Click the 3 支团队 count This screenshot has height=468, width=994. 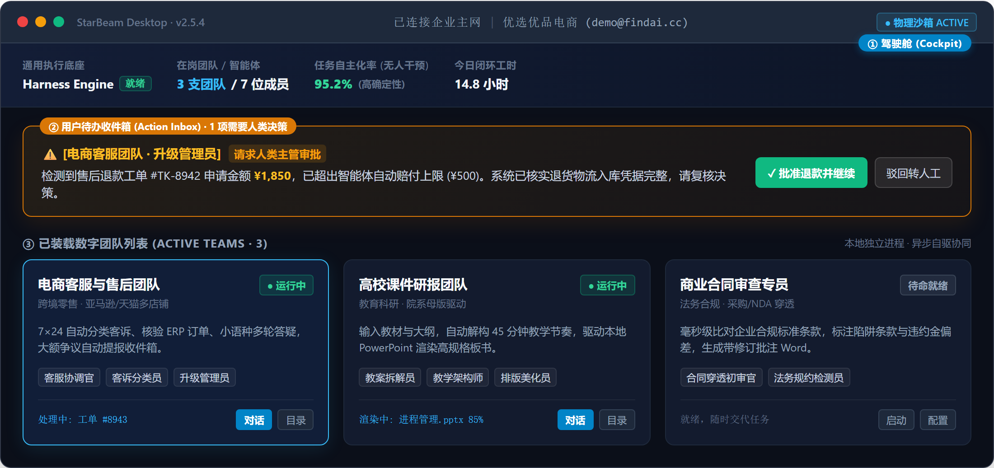coord(201,84)
